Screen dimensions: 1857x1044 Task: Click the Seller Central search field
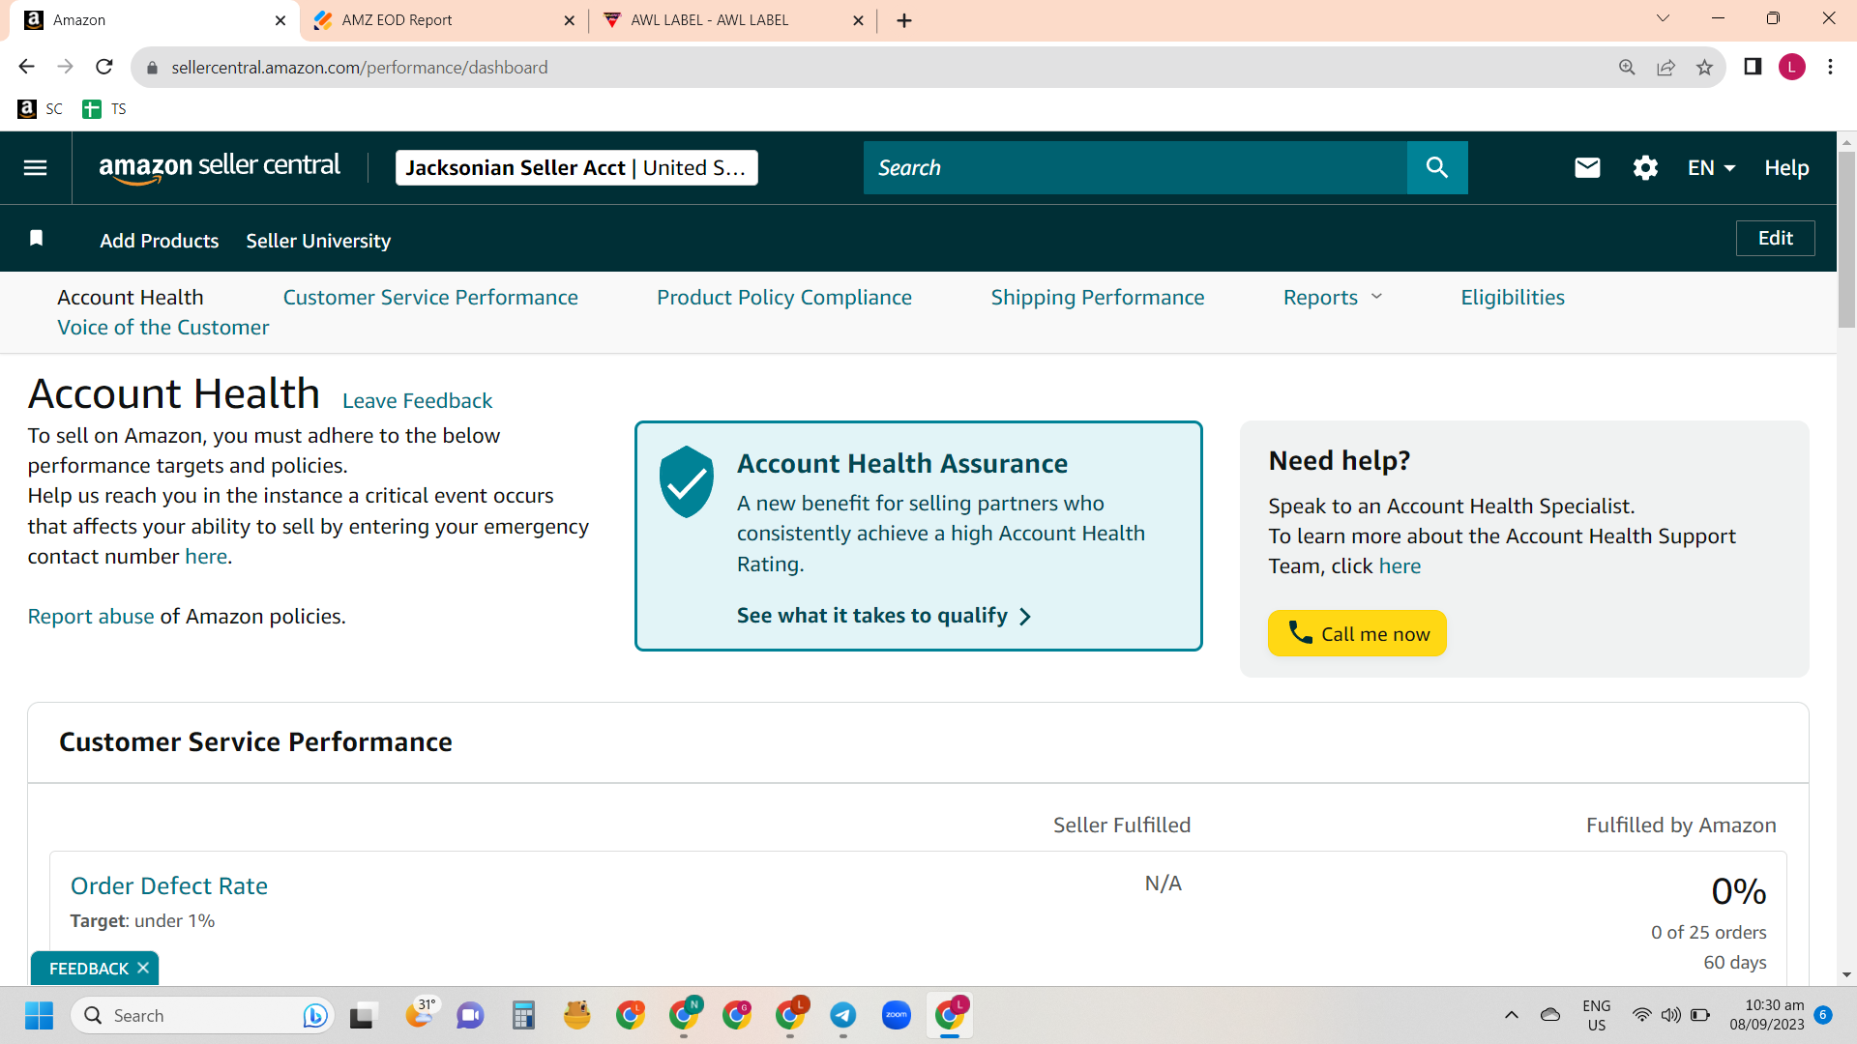tap(1135, 168)
